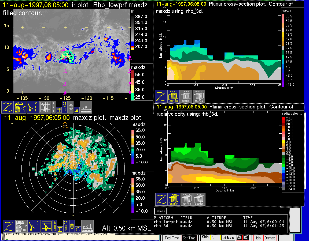The height and width of the screenshot is (241, 309).
Task: Step backward in time with left arrow
Action: tap(239, 238)
